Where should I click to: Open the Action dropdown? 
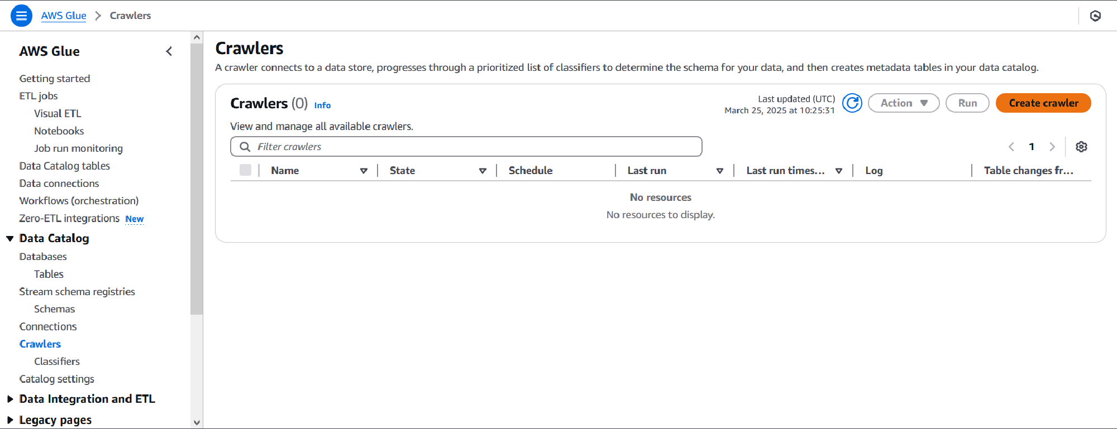click(903, 103)
